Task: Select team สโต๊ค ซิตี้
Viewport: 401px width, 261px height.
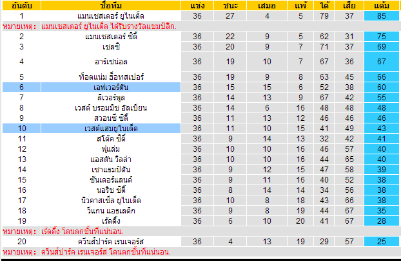Action: [x=111, y=139]
